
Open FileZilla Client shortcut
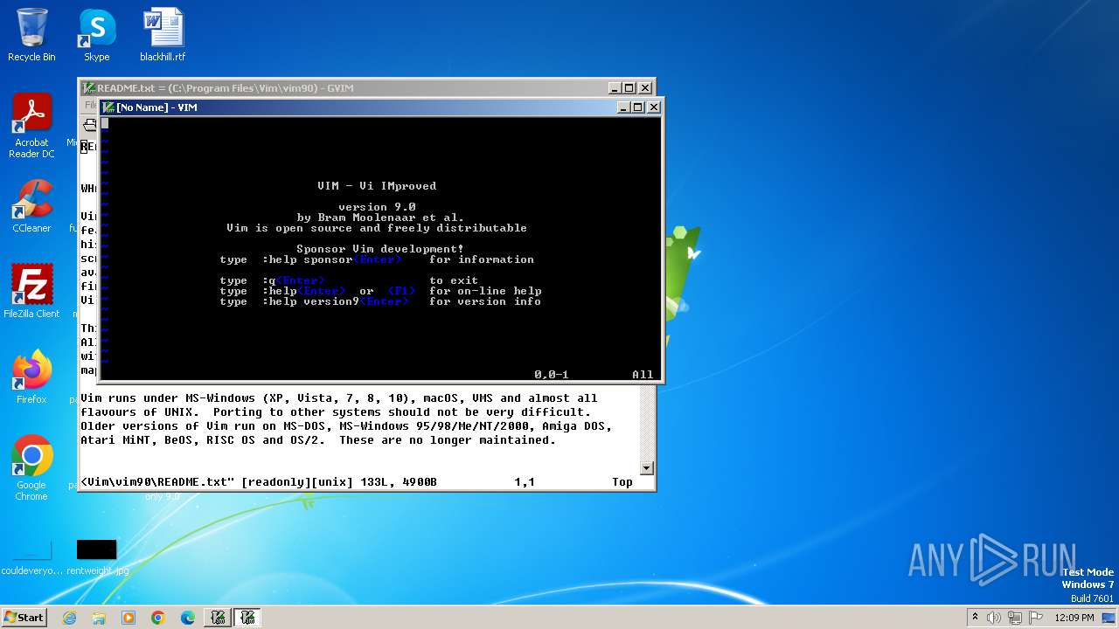coord(31,292)
